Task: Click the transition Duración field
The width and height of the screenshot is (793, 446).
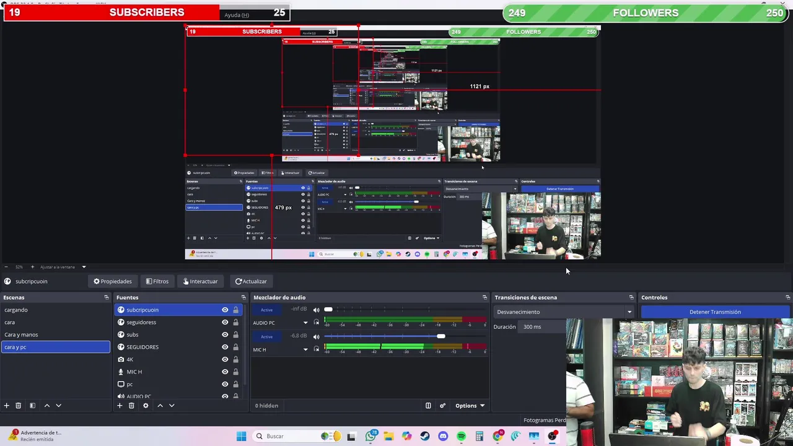Action: click(x=543, y=327)
